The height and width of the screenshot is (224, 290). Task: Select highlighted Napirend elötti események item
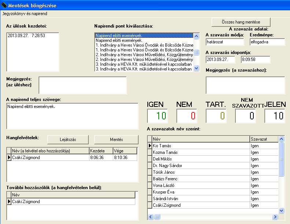click(x=144, y=35)
